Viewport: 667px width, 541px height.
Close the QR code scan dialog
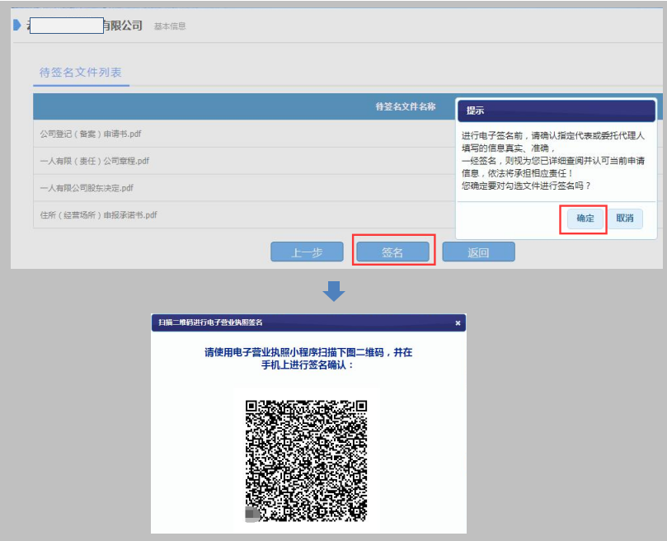[x=458, y=323]
